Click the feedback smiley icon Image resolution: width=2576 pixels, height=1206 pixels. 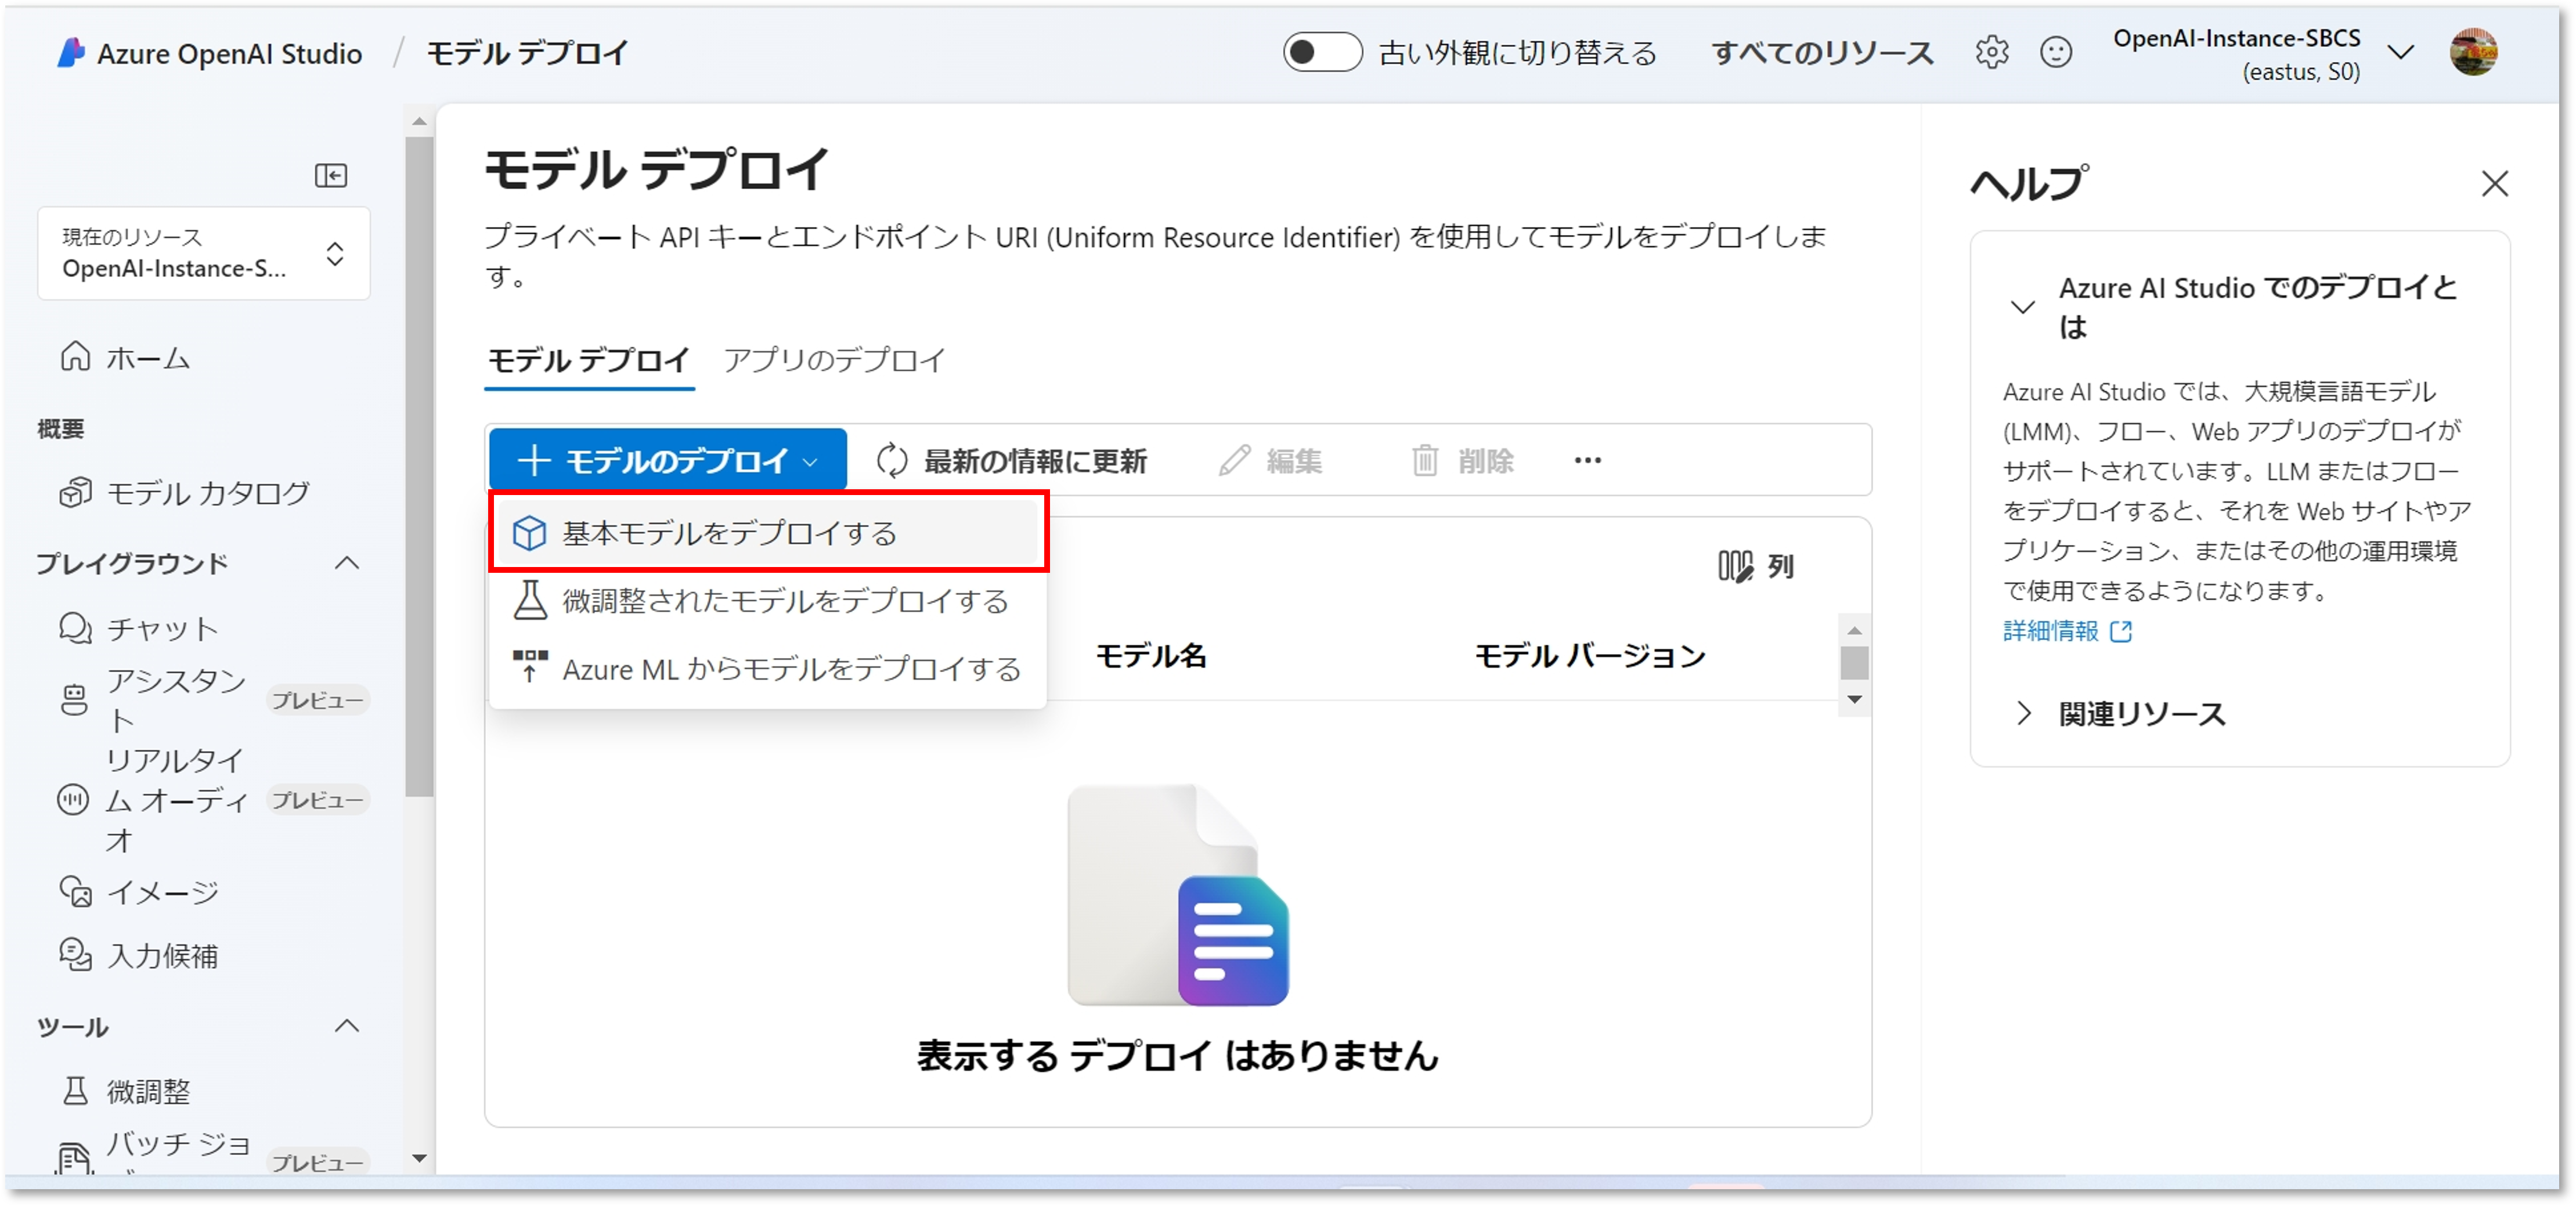click(2055, 52)
